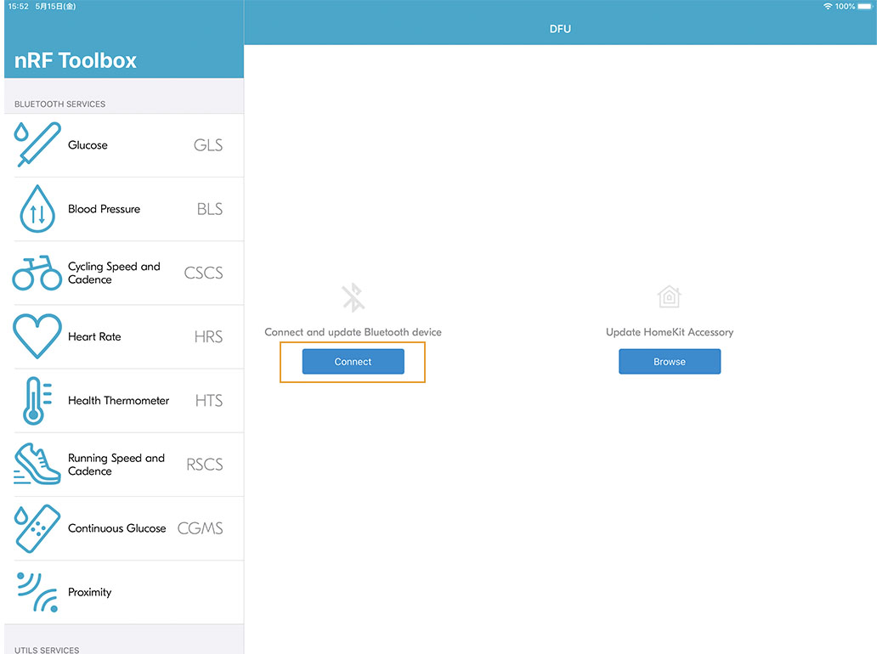
Task: Select the BLS abbreviation label
Action: [210, 209]
